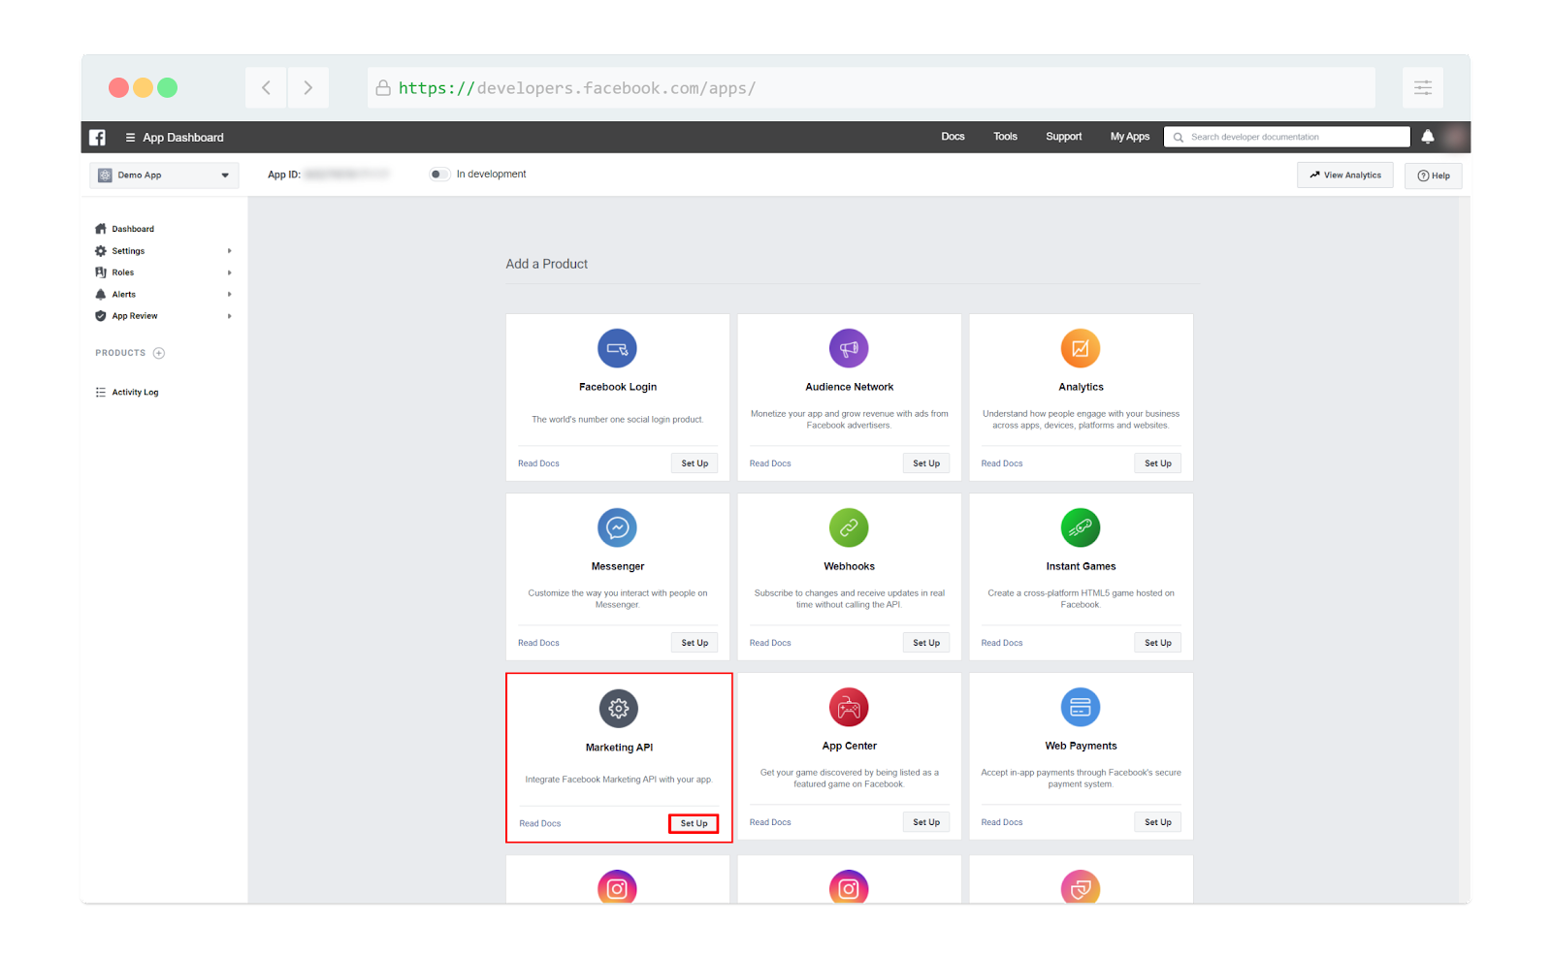Toggle the In development switch
The image size is (1552, 956).
pos(439,175)
